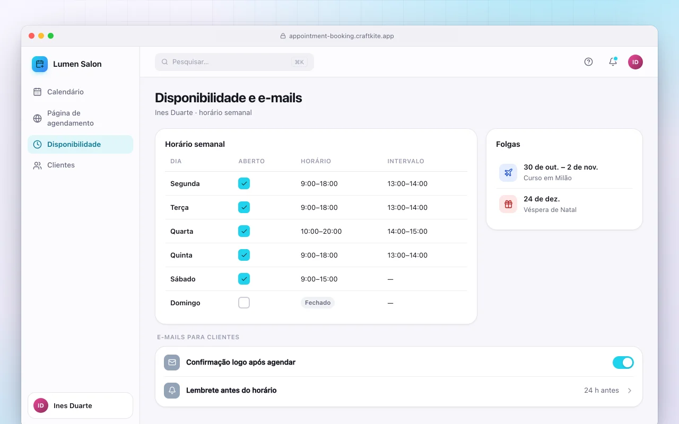
Task: Click the envelope icon for Confirmação e-mail
Action: [172, 363]
